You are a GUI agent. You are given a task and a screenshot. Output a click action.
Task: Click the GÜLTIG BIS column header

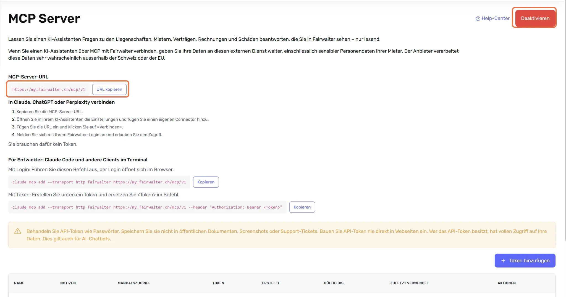click(334, 283)
